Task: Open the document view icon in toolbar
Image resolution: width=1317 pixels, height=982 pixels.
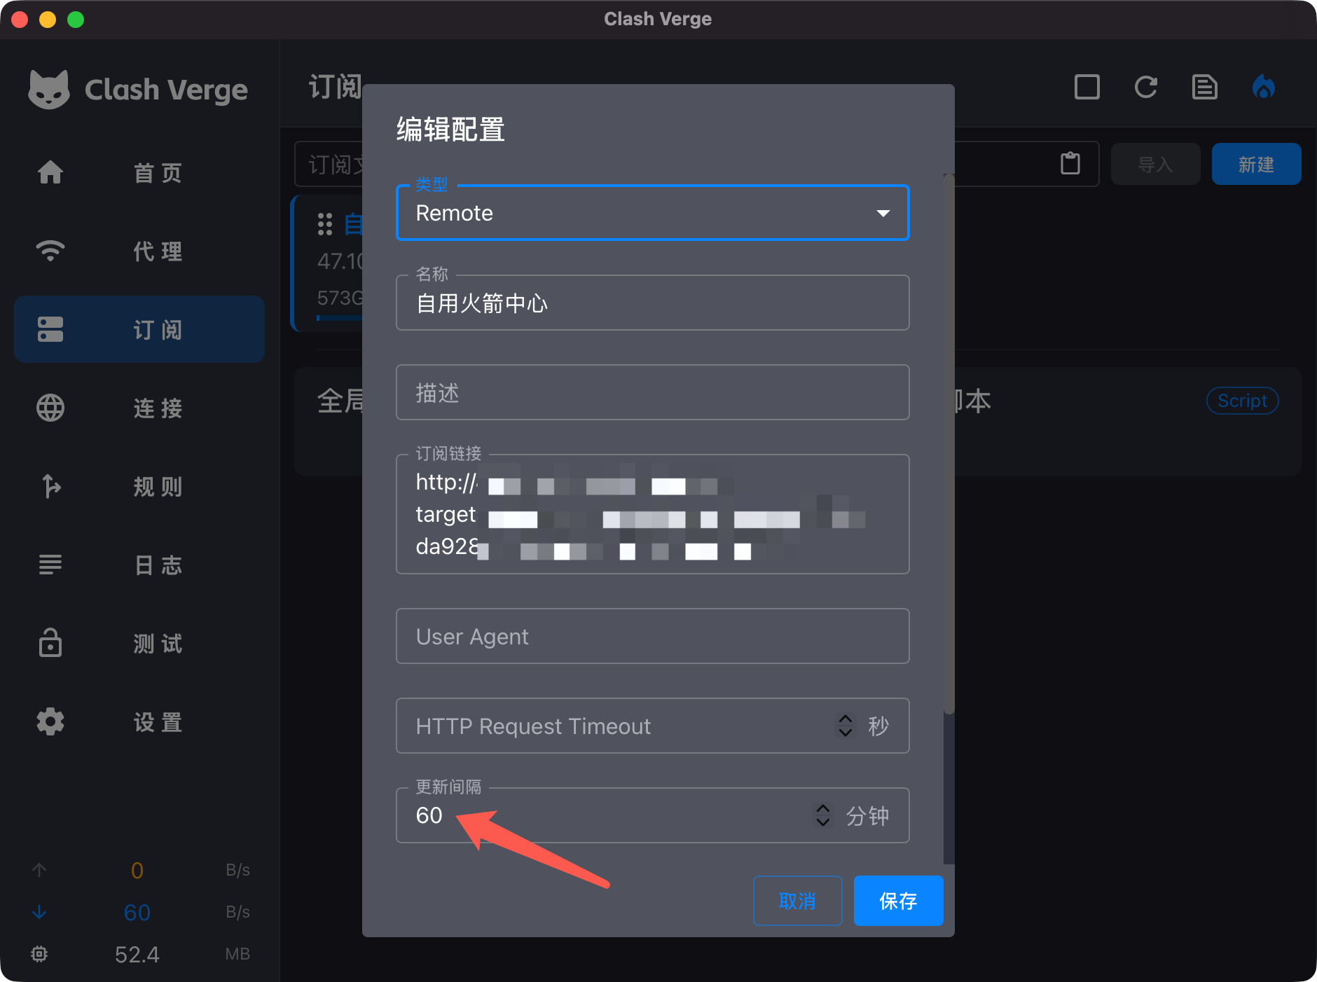Action: (1204, 88)
